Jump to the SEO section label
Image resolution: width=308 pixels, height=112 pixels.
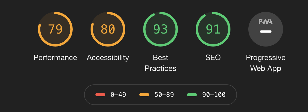point(213,58)
